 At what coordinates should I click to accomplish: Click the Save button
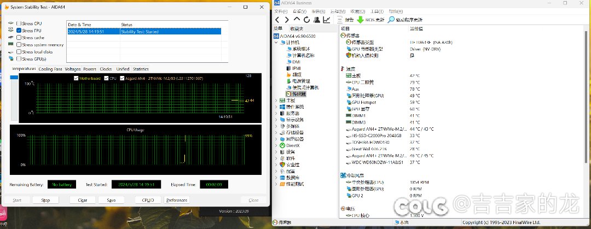click(111, 200)
